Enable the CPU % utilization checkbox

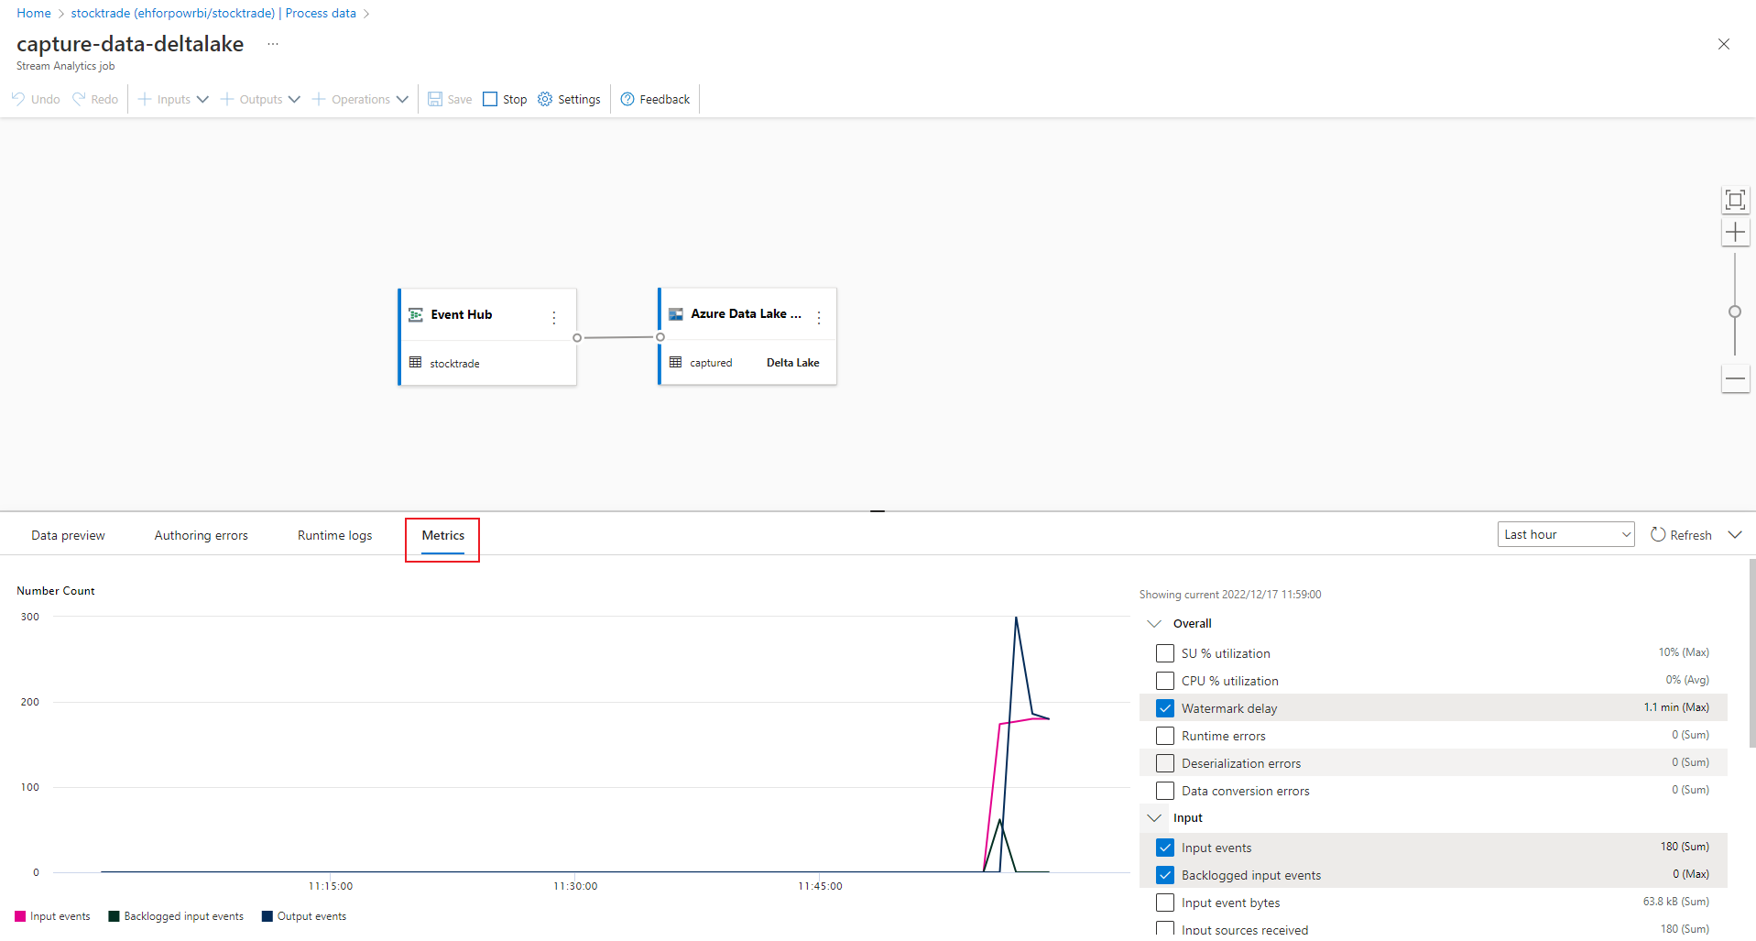point(1165,681)
